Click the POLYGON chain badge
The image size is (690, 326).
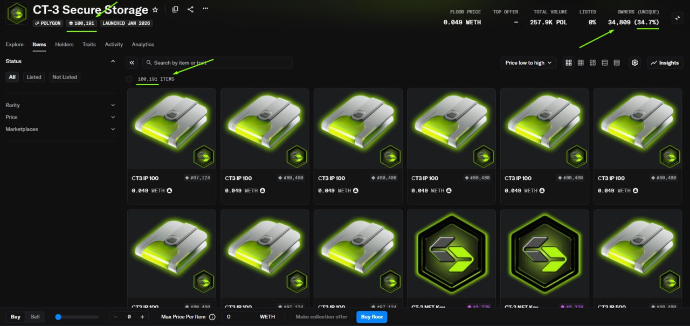48,23
